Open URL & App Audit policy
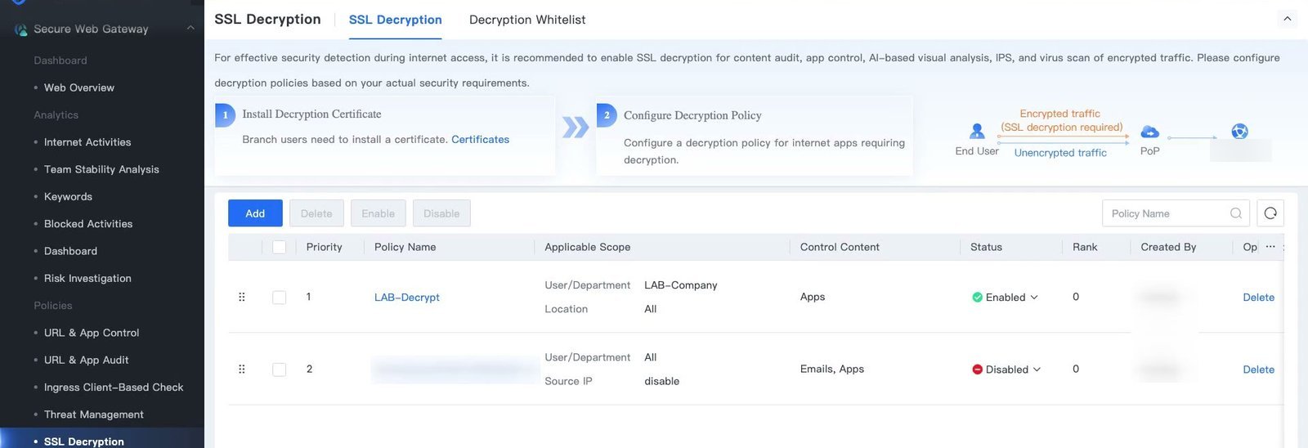The image size is (1308, 448). coord(86,361)
